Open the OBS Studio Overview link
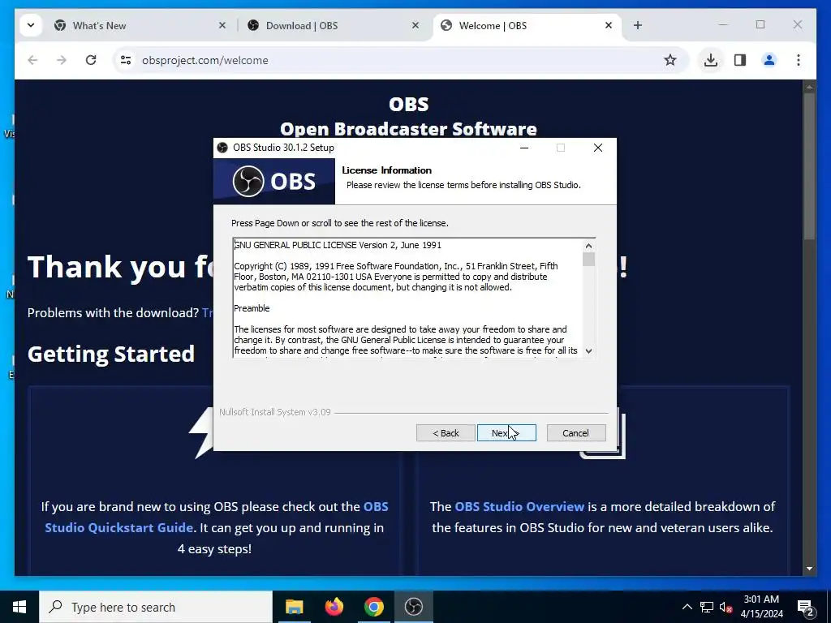 519,506
